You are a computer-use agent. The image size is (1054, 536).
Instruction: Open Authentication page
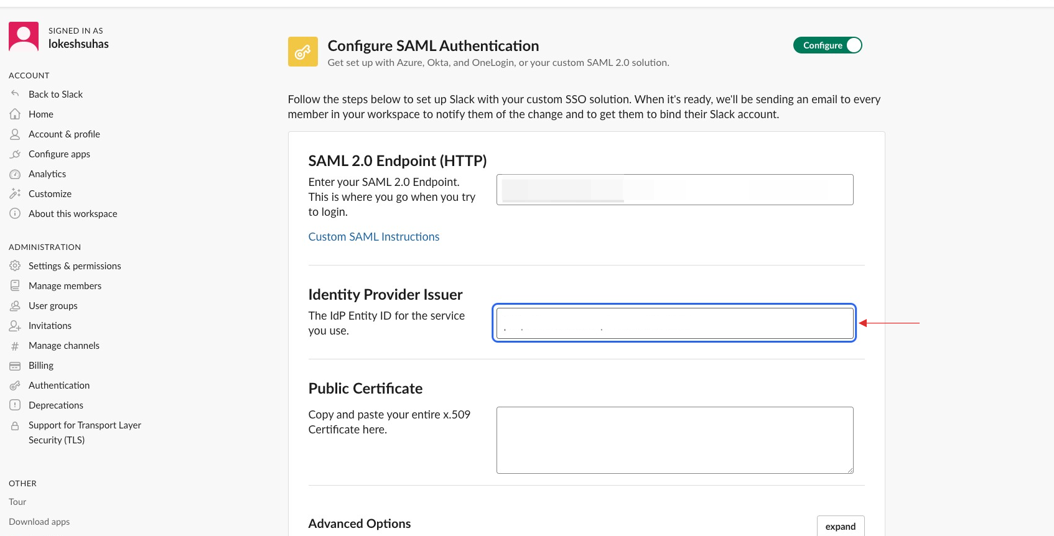click(59, 385)
